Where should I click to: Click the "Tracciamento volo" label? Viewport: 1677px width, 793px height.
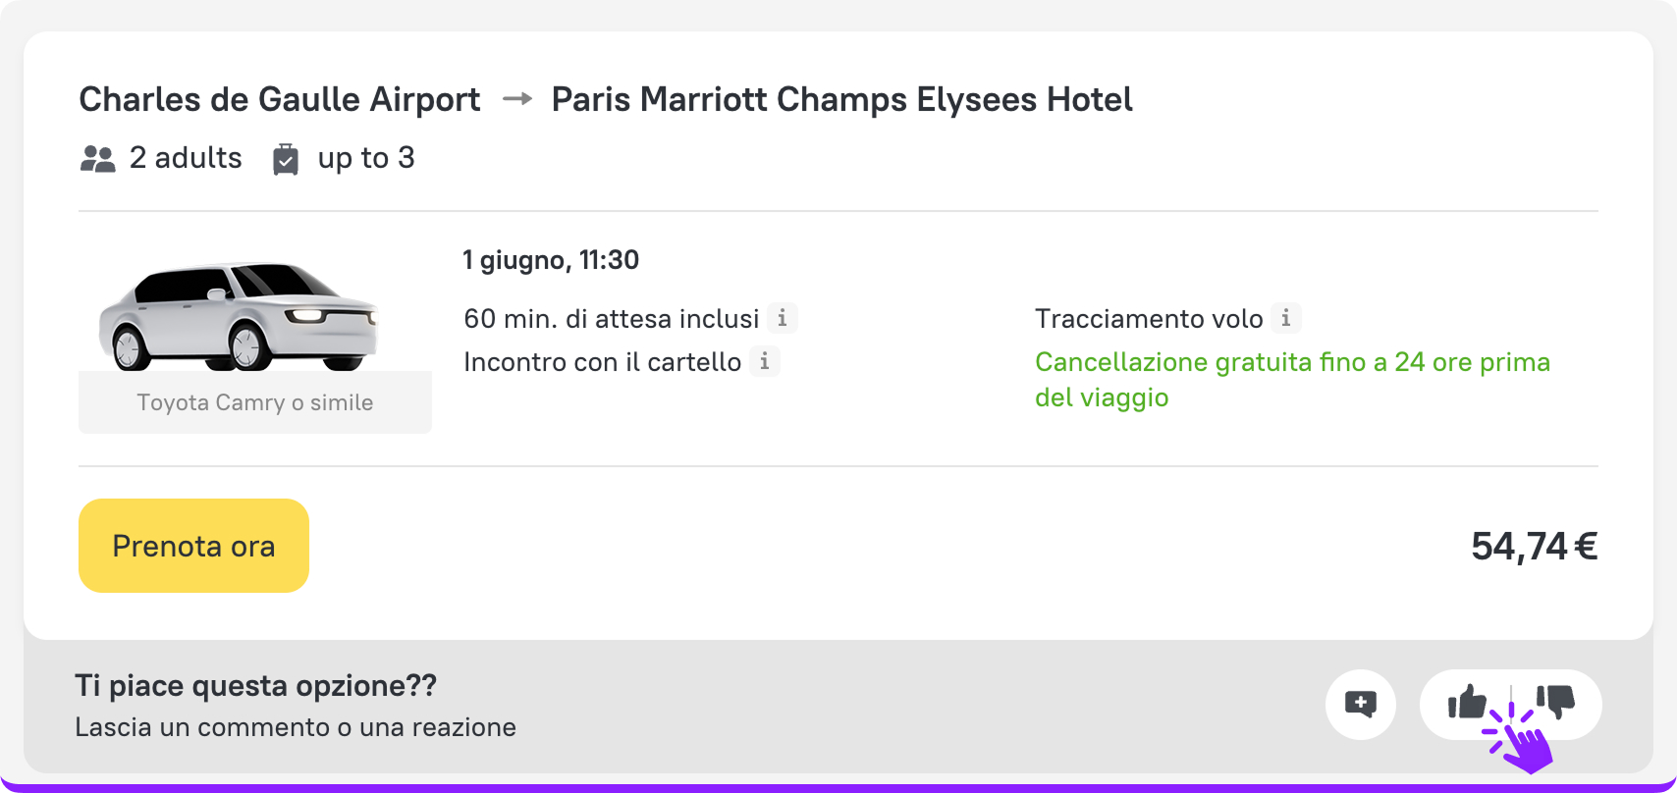(x=1149, y=319)
